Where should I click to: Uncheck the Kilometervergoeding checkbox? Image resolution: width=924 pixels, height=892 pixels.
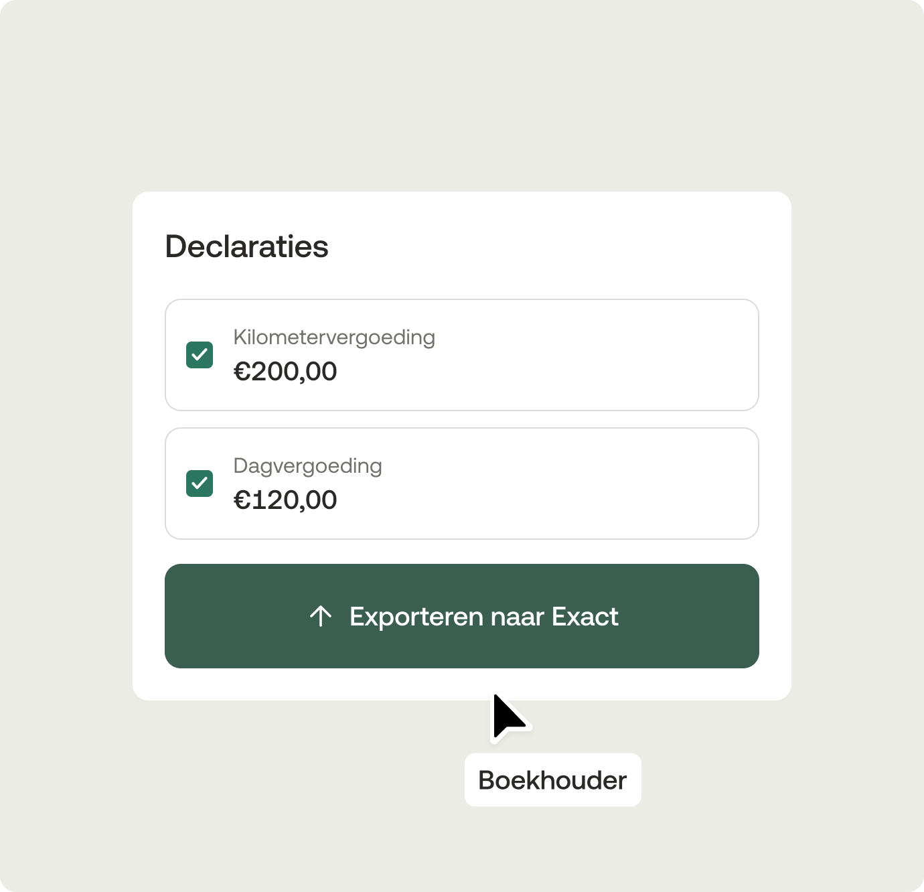coord(200,355)
